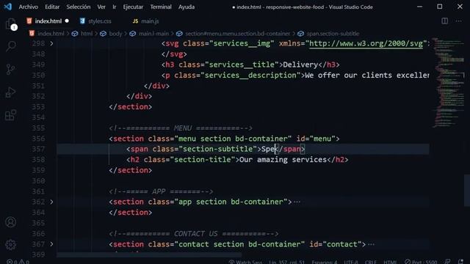This screenshot has width=470, height=264.
Task: Split the editor to the right
Action: click(x=444, y=21)
